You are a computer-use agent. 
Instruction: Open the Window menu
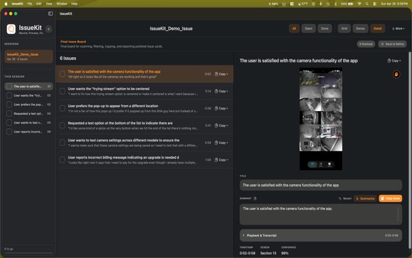point(62,4)
